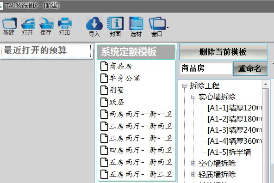Select tree item [A1-2]墙厚180mm

click(235, 119)
